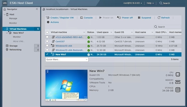Click the Refresh circular arrow icon
Screen dimensions: 187x107
pyautogui.click(x=159, y=18)
